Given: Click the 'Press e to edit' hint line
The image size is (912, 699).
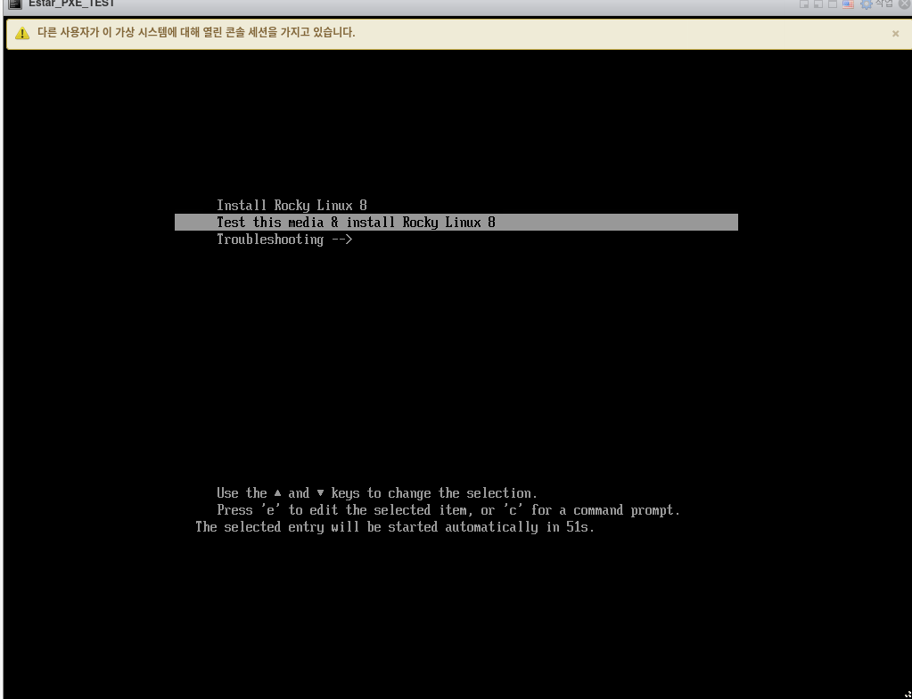Looking at the screenshot, I should pos(448,510).
